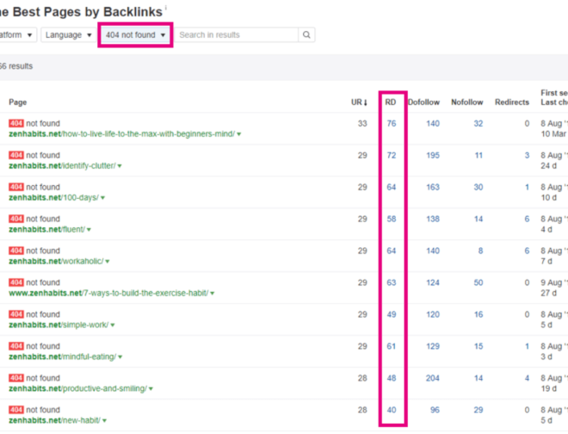
Task: Open the identify-clutter page link
Action: point(62,165)
